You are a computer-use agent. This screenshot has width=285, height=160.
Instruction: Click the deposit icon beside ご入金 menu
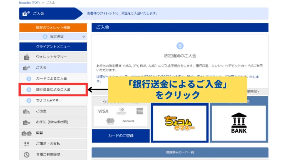pyautogui.click(x=26, y=68)
